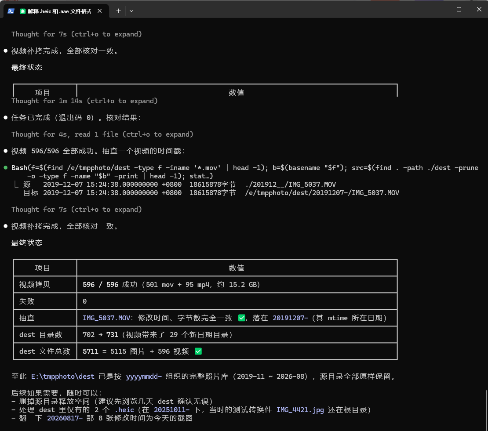Maximize the terminal window
The image size is (488, 431).
(459, 9)
